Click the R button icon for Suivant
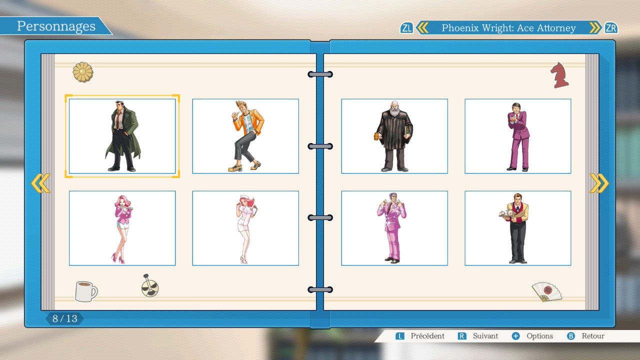This screenshot has height=360, width=640. point(462,336)
